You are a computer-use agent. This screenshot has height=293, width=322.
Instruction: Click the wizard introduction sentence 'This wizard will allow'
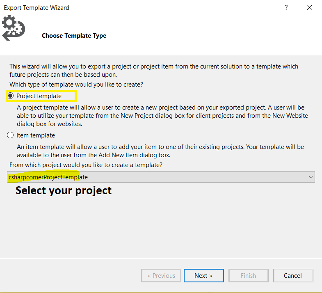point(154,71)
